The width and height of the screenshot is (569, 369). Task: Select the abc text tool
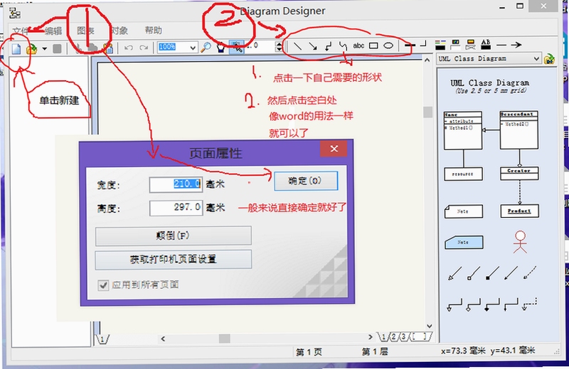point(358,45)
